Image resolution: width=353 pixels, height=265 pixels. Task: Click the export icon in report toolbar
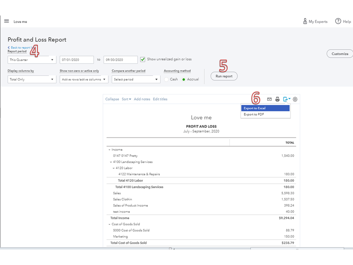click(x=286, y=99)
